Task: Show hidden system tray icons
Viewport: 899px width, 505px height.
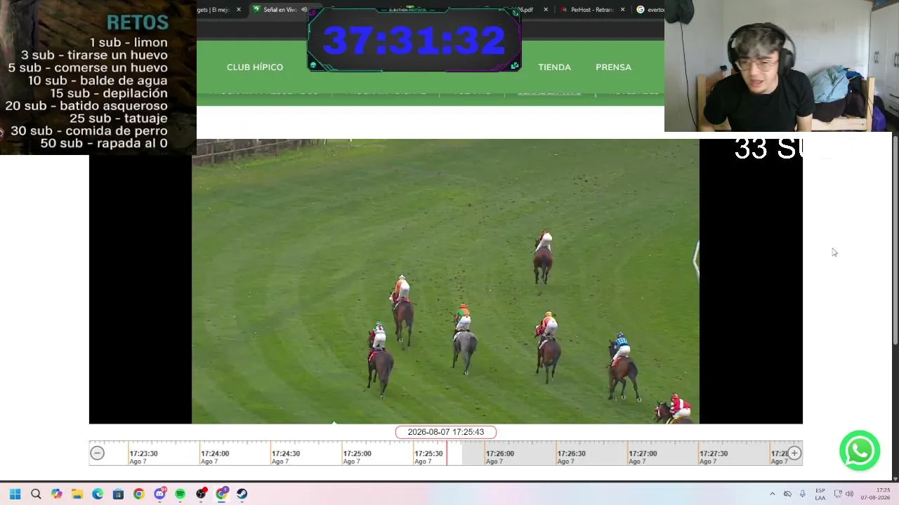Action: (773, 494)
